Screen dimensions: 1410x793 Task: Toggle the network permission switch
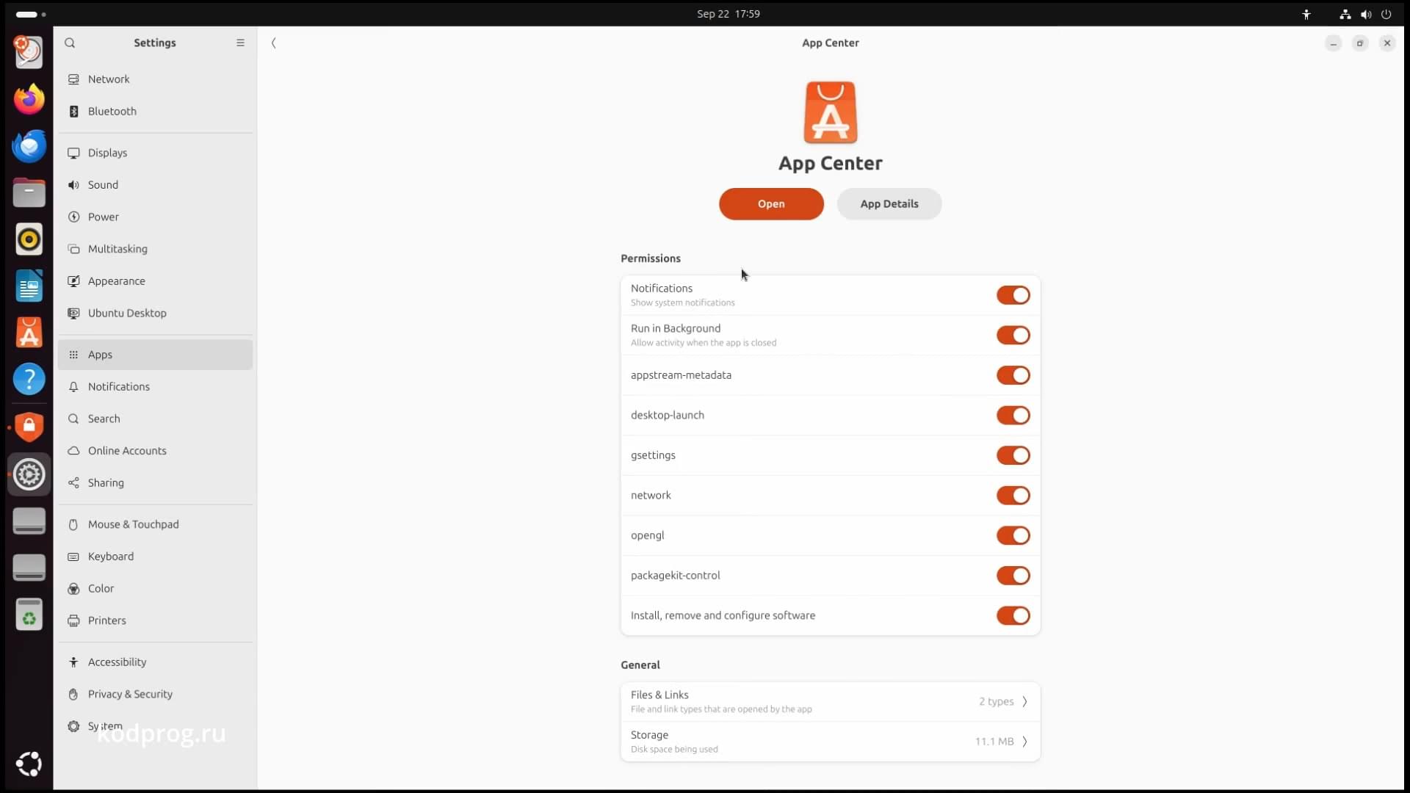[1013, 495]
